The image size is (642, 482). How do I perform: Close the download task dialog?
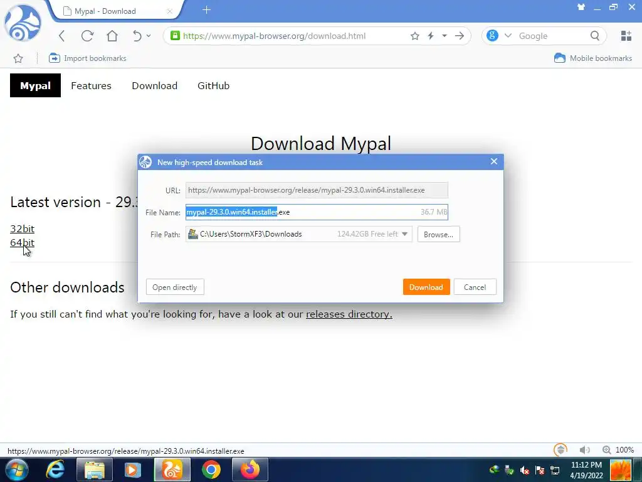494,161
